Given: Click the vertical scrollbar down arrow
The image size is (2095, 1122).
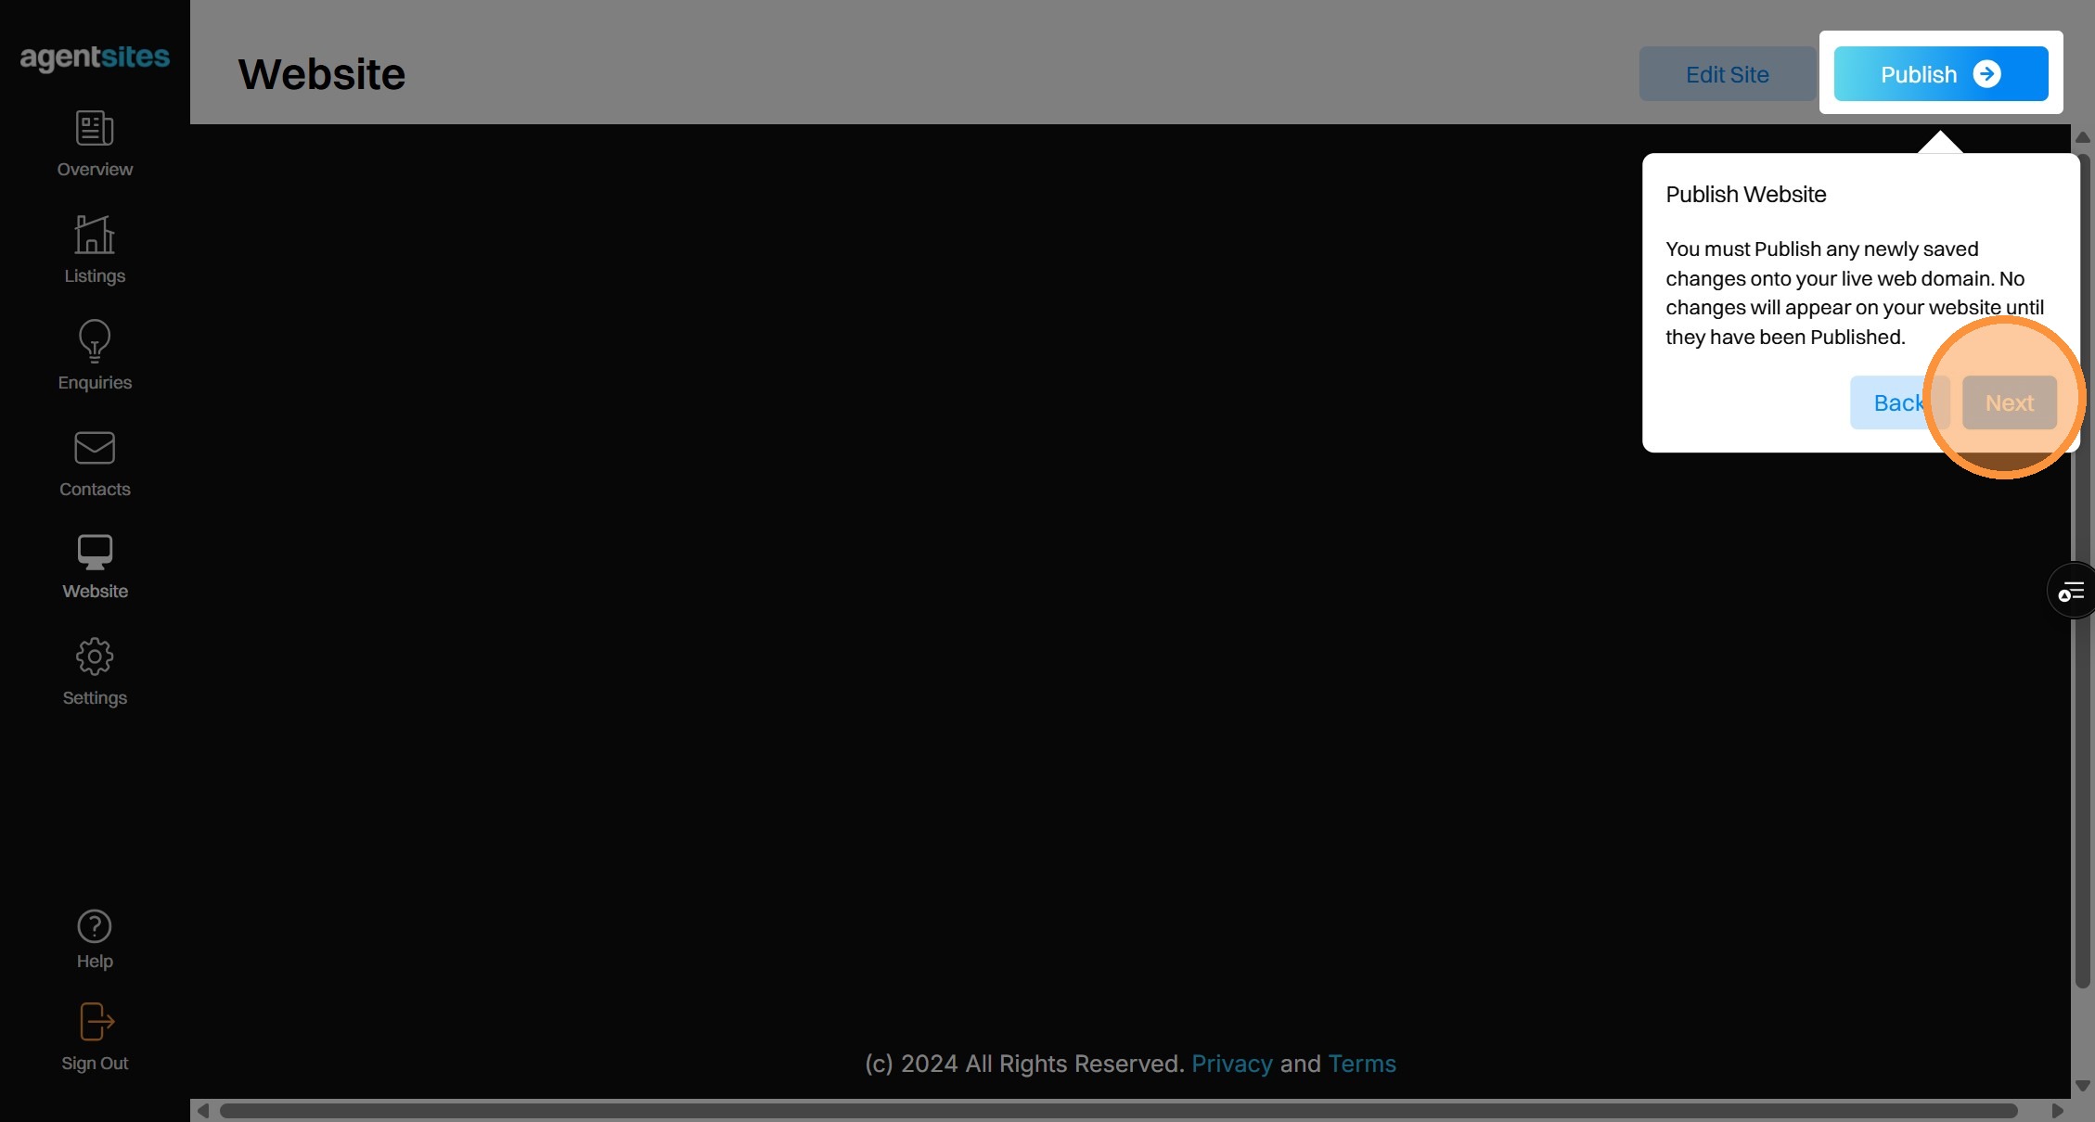Looking at the screenshot, I should click(2082, 1086).
